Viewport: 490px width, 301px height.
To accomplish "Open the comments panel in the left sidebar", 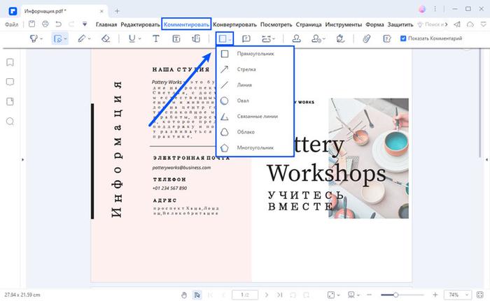I will pyautogui.click(x=10, y=82).
